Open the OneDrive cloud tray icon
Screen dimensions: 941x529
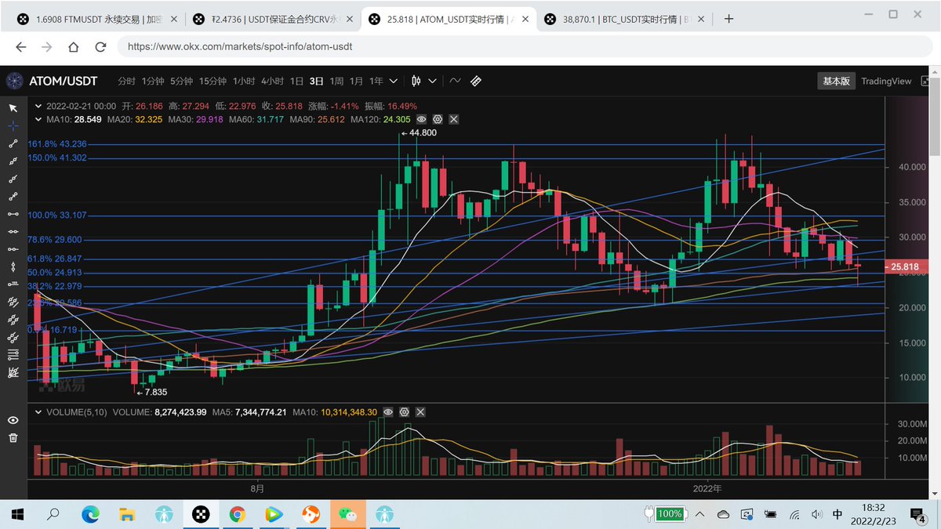pyautogui.click(x=723, y=514)
